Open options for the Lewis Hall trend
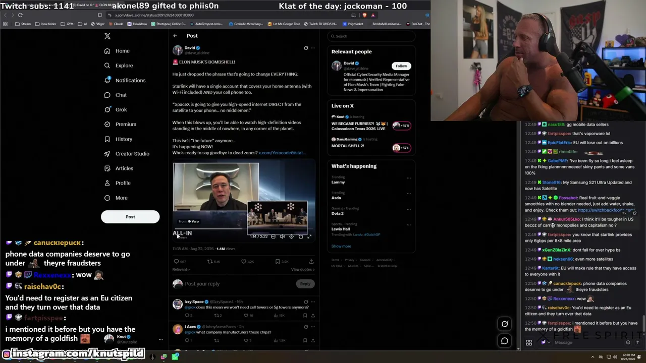This screenshot has height=363, width=646. pyautogui.click(x=409, y=225)
